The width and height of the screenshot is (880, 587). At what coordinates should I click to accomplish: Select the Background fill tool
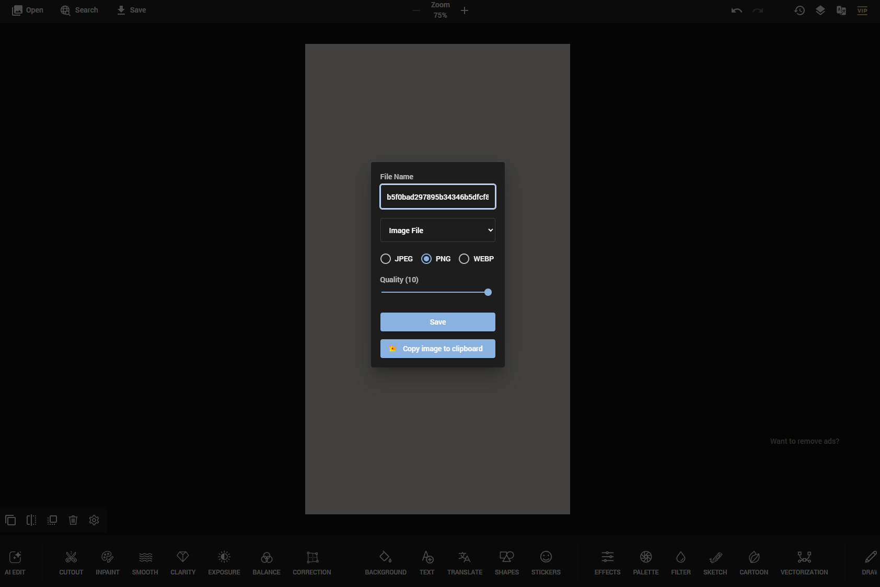click(x=386, y=562)
